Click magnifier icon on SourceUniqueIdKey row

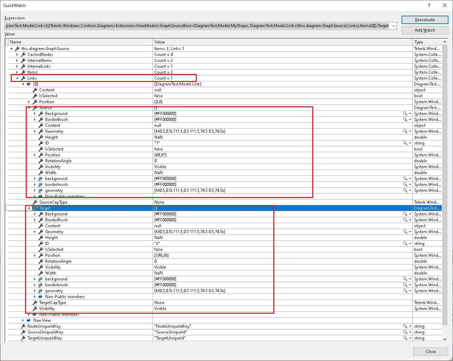(405, 332)
